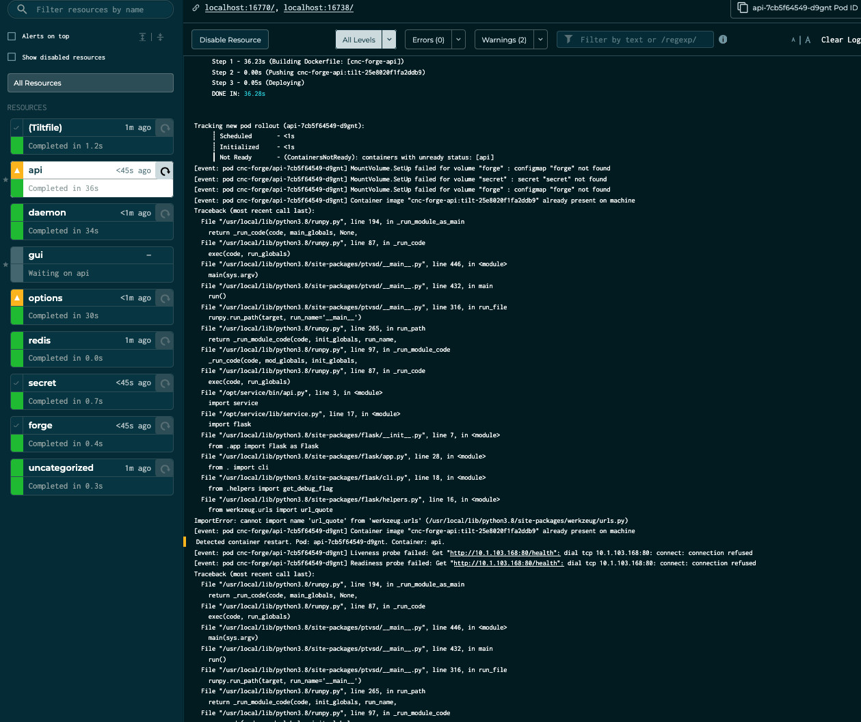Click the trigger update icon on api
The height and width of the screenshot is (722, 861).
pyautogui.click(x=165, y=171)
